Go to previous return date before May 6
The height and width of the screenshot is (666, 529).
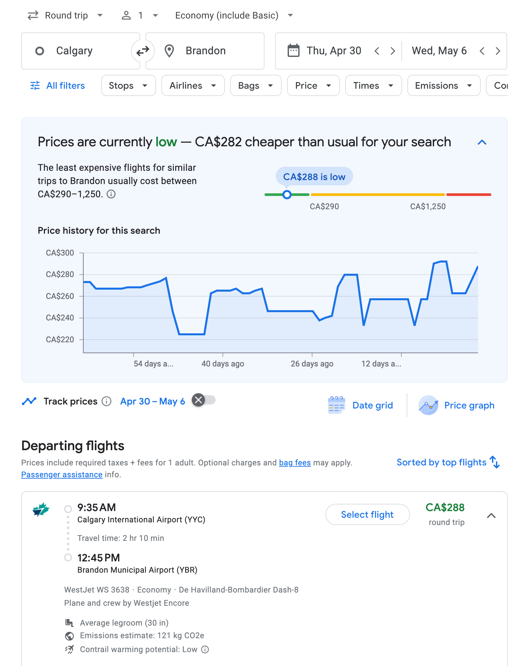click(x=482, y=51)
